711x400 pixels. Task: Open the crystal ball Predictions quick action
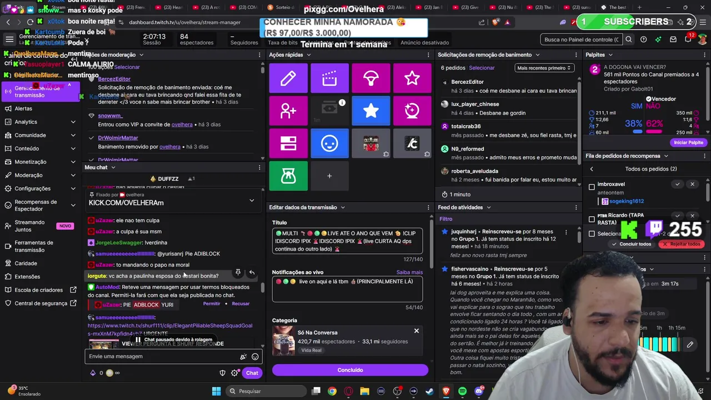coord(412,111)
